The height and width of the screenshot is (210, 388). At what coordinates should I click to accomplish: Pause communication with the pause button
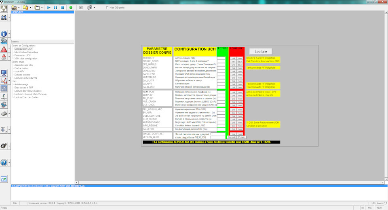(x=55, y=8)
